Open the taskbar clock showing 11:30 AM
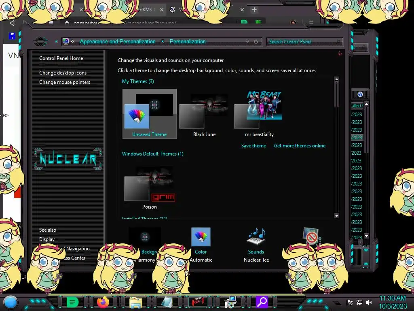 (393, 302)
